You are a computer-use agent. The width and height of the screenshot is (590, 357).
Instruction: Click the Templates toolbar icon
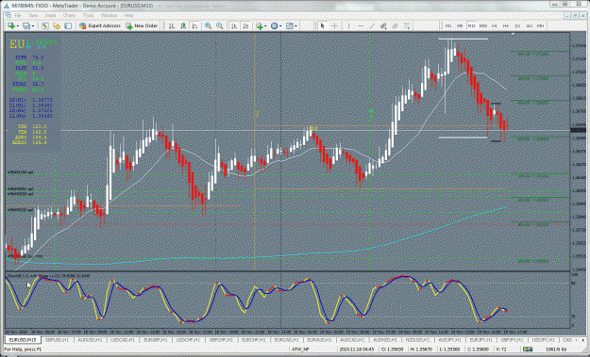click(290, 25)
